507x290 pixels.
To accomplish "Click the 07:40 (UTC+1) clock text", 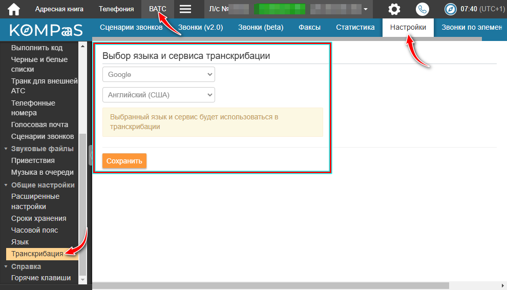I will click(483, 9).
